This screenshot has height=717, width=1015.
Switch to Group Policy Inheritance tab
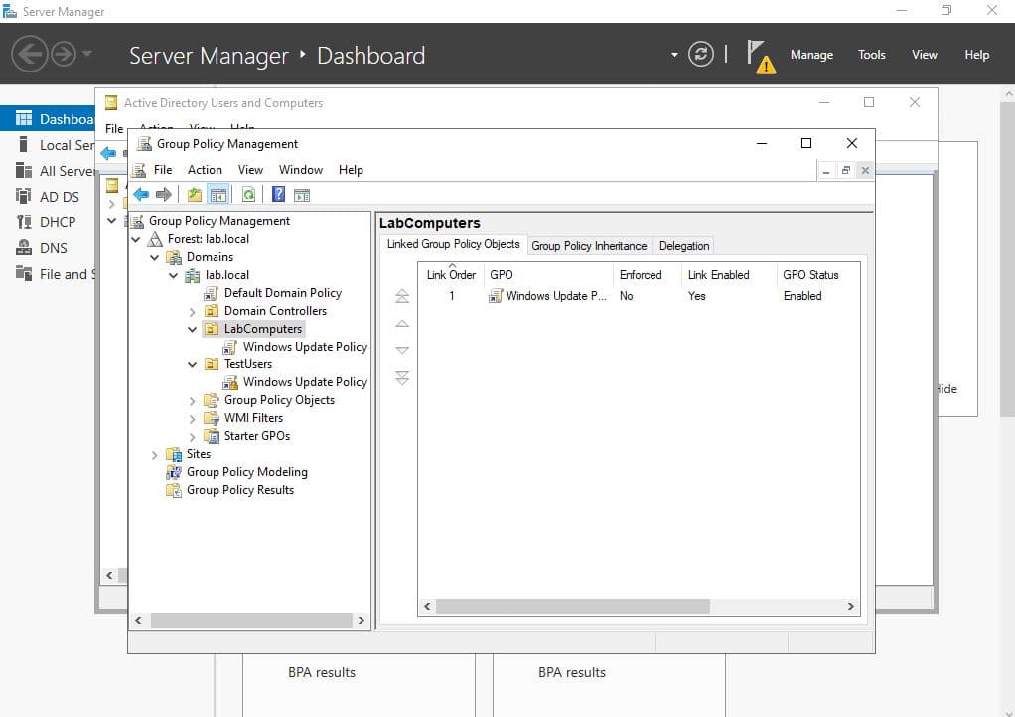pyautogui.click(x=589, y=246)
